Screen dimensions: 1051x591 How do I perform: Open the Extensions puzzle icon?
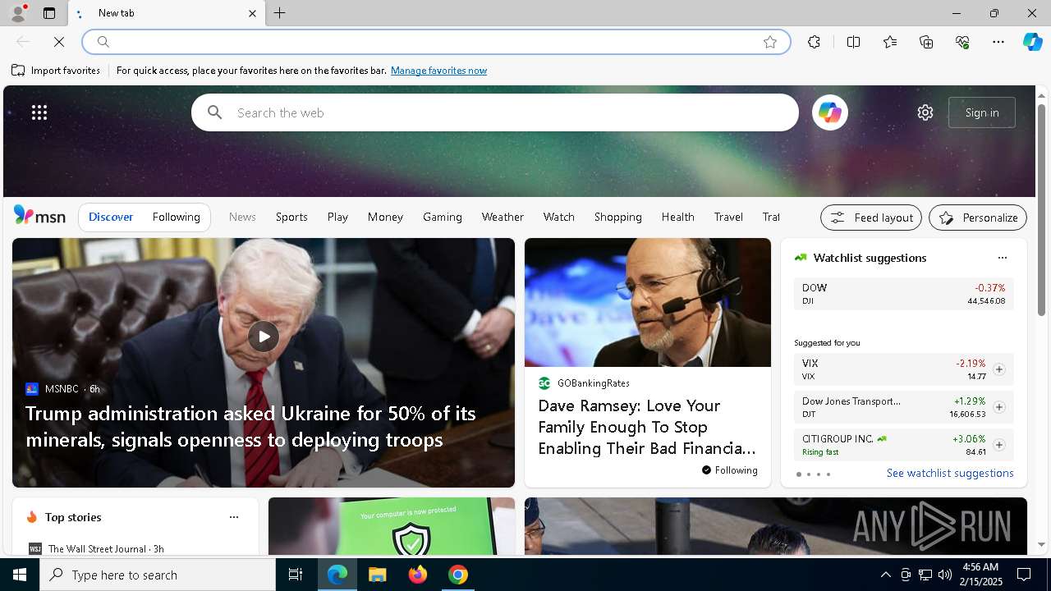(x=814, y=42)
